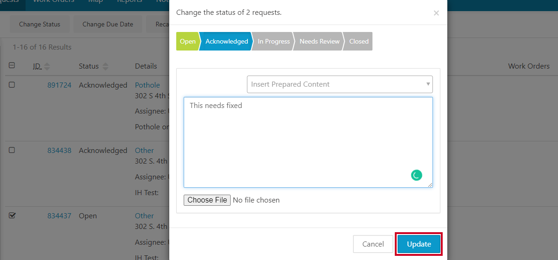Select the Closed status step
This screenshot has width=558, height=260.
pos(359,41)
